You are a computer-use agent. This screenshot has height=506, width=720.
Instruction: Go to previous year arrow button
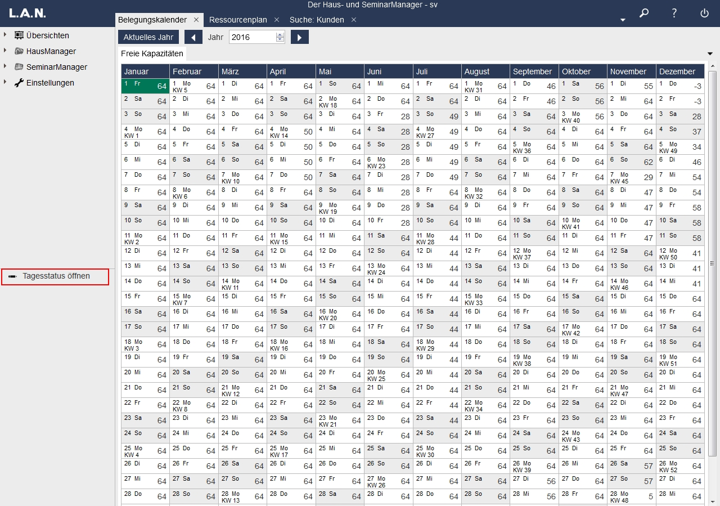[x=193, y=37]
